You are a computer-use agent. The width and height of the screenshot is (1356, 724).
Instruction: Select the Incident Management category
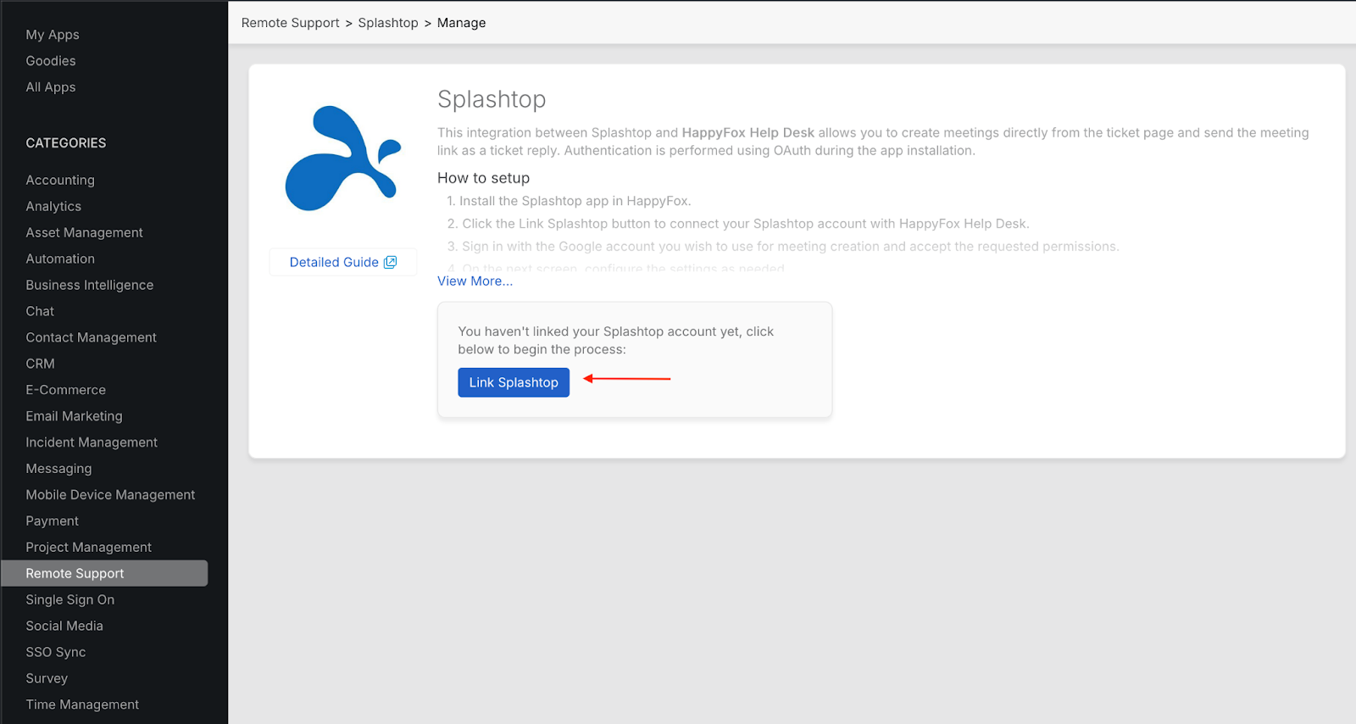click(x=92, y=443)
